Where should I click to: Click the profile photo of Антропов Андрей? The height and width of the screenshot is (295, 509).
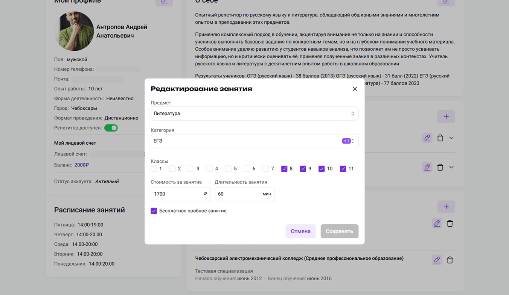click(74, 31)
